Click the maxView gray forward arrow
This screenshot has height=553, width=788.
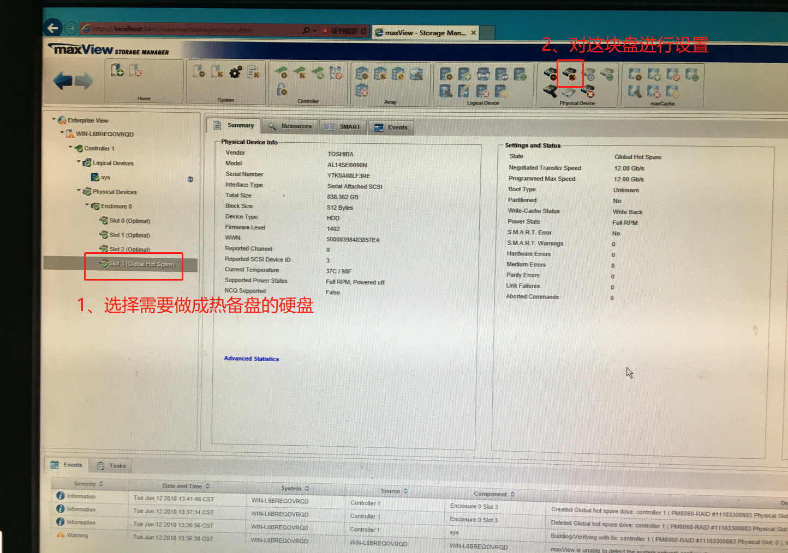[x=84, y=81]
